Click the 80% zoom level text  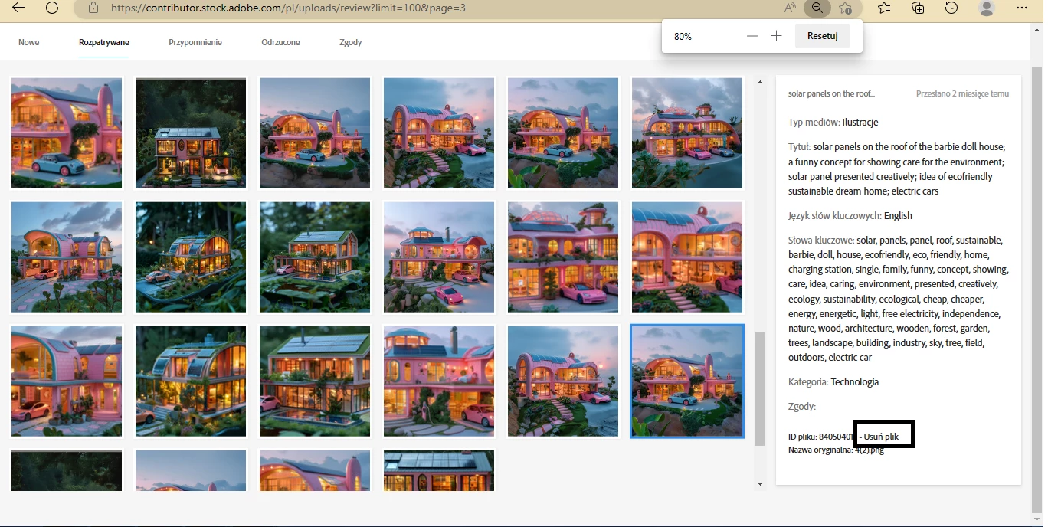pyautogui.click(x=683, y=36)
